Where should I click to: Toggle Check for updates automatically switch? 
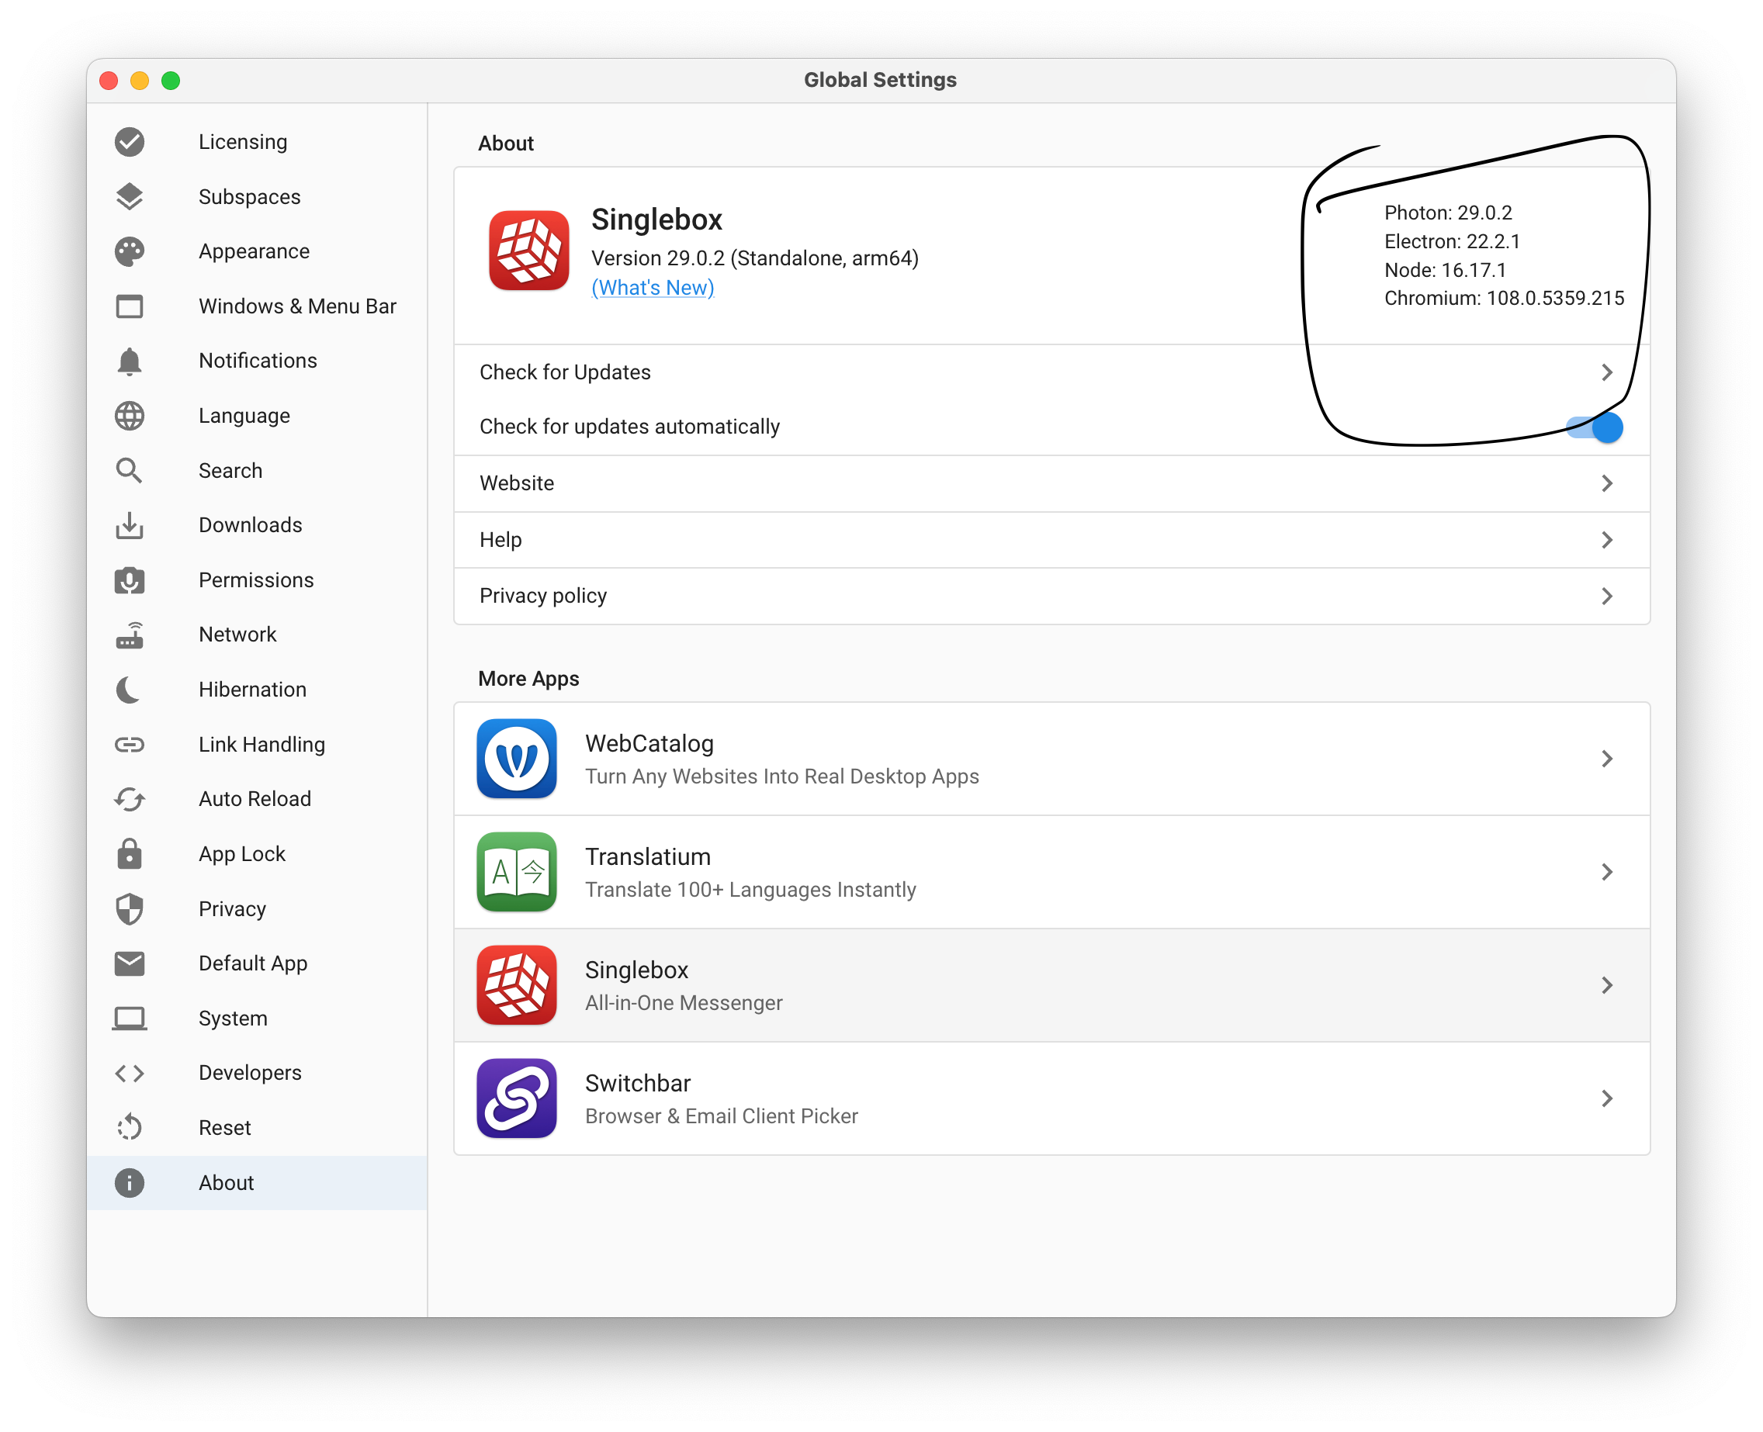[x=1595, y=428]
